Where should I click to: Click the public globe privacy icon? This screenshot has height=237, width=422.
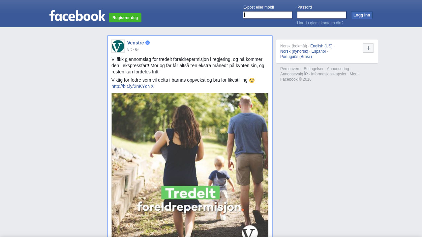pyautogui.click(x=137, y=50)
